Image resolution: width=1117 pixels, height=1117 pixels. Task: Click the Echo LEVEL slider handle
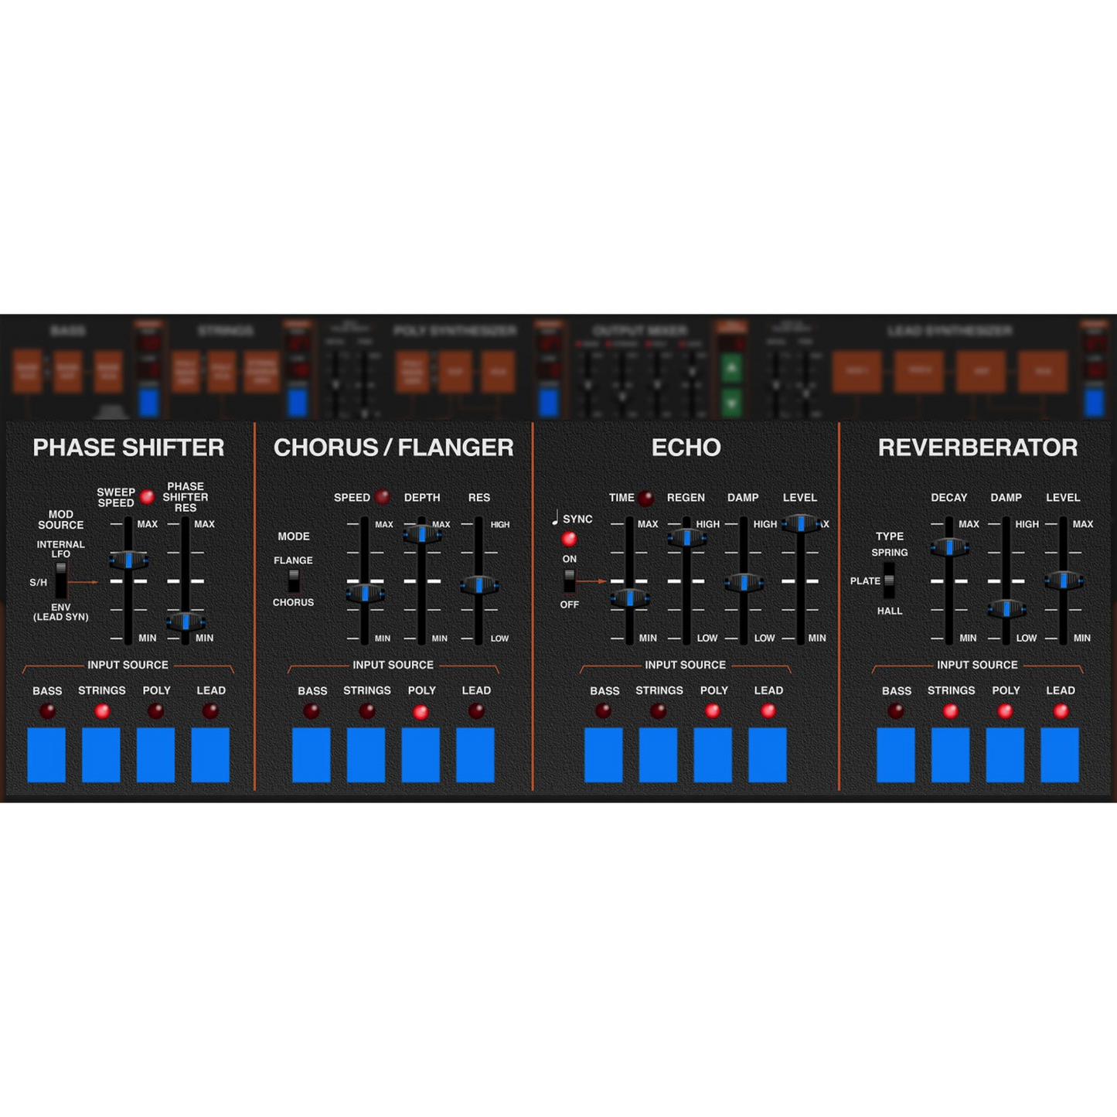point(801,524)
